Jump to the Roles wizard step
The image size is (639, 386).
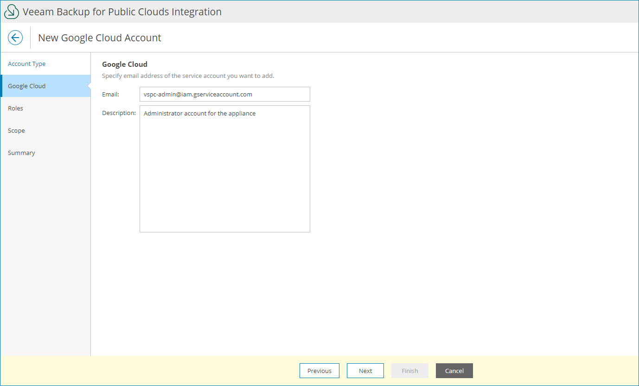(x=16, y=109)
